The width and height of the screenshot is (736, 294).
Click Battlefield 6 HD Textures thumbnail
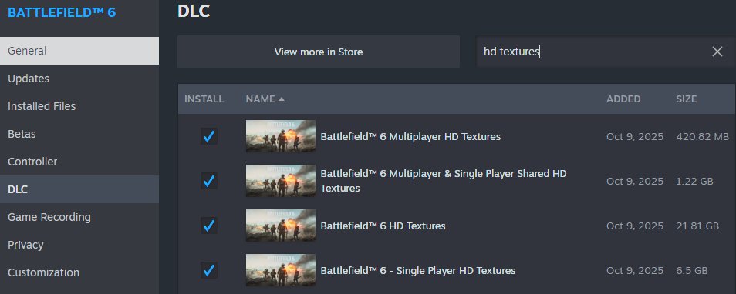pyautogui.click(x=281, y=226)
